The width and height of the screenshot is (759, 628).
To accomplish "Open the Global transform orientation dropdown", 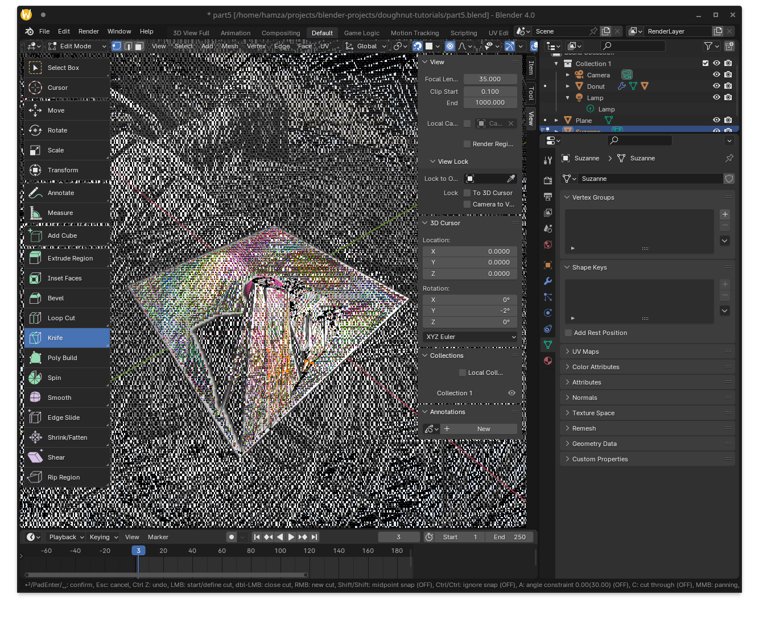I will click(x=366, y=46).
